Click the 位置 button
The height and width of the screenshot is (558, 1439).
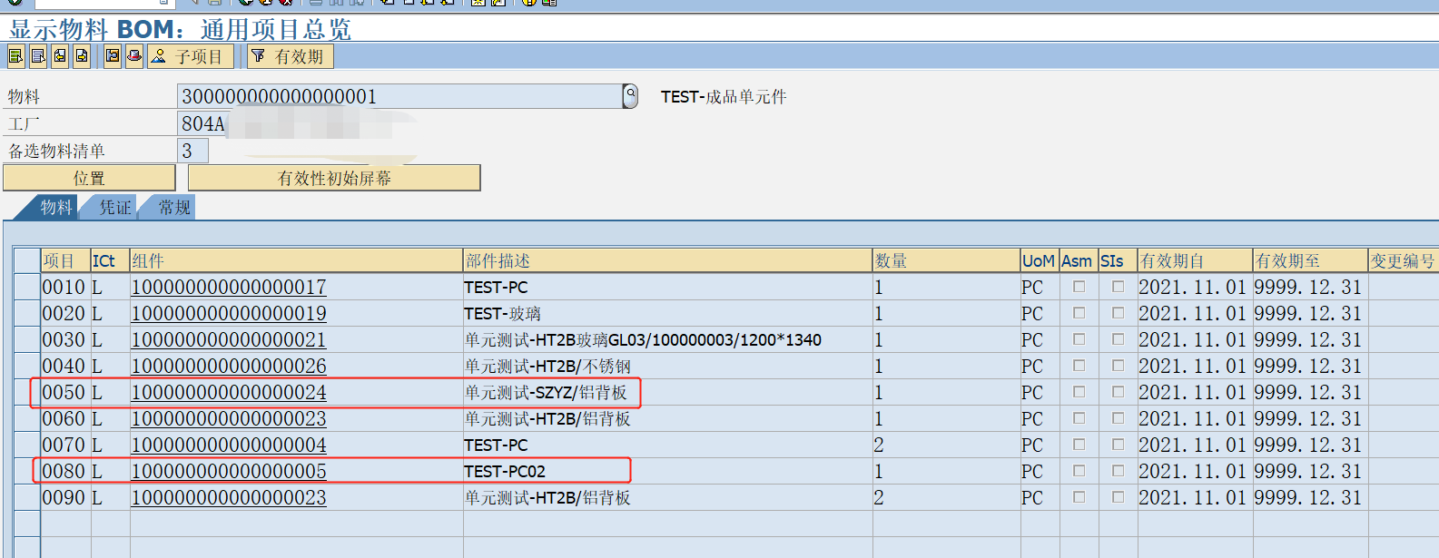89,178
